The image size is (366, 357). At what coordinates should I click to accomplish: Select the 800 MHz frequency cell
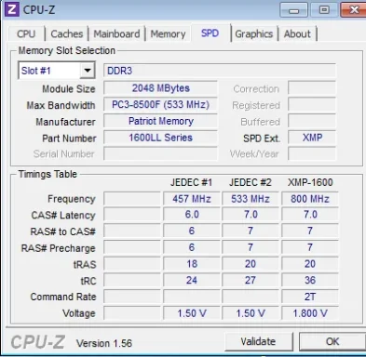point(310,199)
